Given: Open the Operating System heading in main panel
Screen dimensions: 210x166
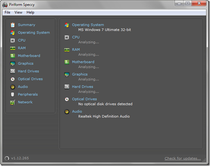Looking at the screenshot, I should pyautogui.click(x=88, y=25).
